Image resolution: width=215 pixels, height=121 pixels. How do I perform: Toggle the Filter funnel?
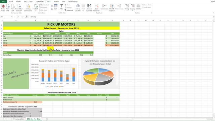[61, 7]
